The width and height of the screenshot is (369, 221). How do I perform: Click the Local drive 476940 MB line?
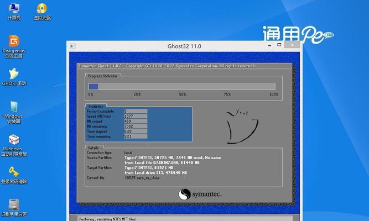[155, 173]
